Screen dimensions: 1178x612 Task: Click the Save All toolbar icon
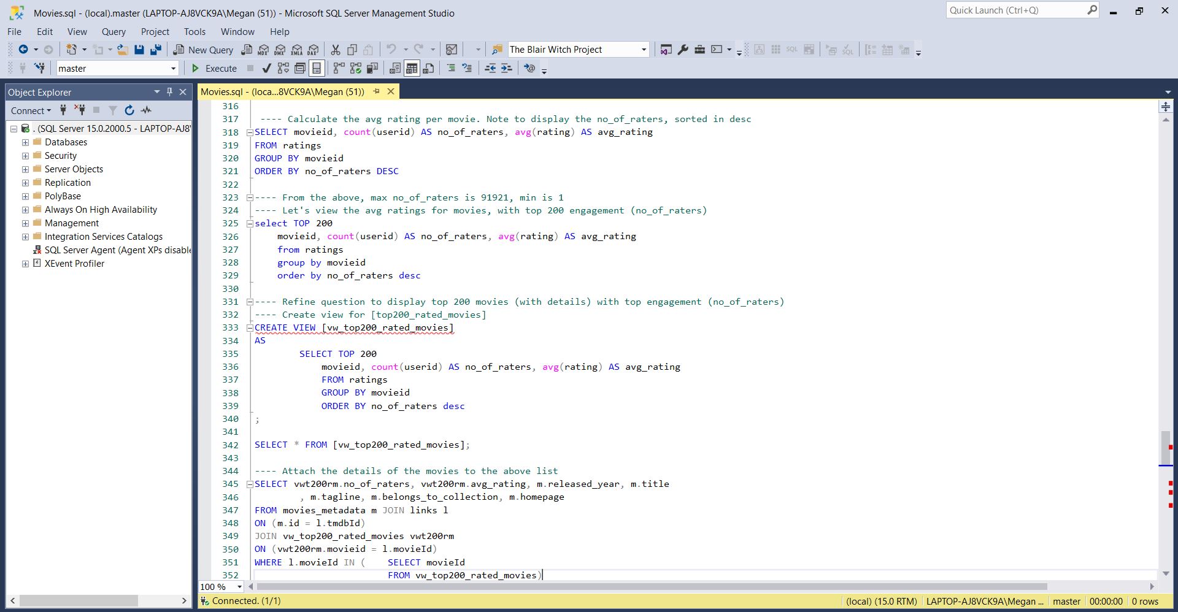point(156,50)
